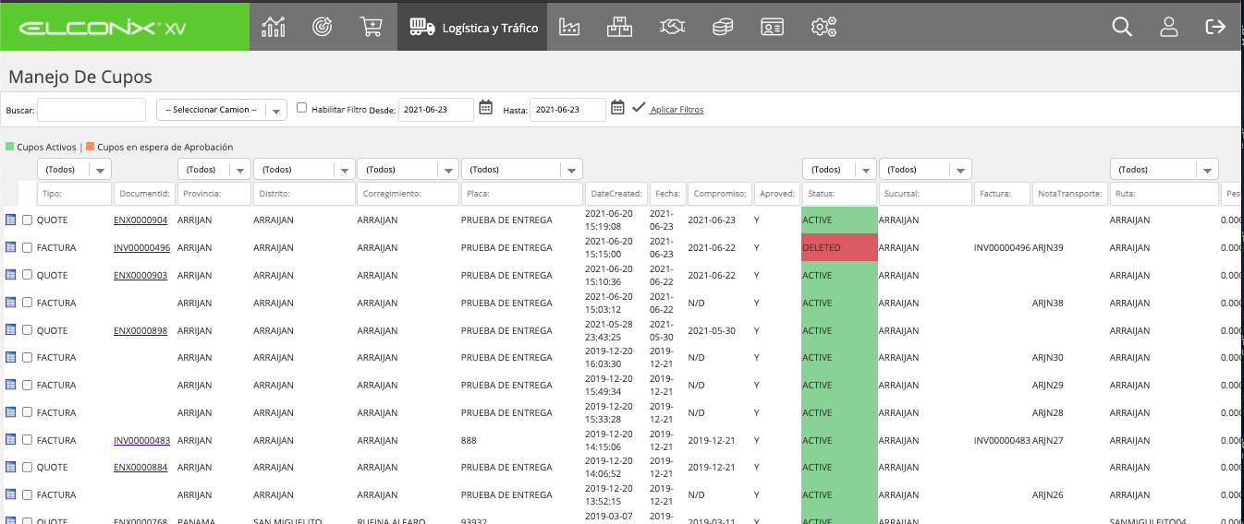Open document link INV00000496
The image size is (1244, 524).
[x=142, y=247]
